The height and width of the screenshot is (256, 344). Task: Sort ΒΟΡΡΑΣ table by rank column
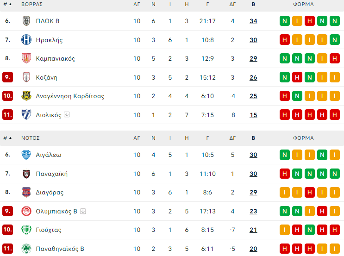pyautogui.click(x=7, y=4)
